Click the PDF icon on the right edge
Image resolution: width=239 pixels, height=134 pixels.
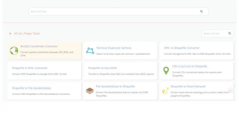coord(230,91)
